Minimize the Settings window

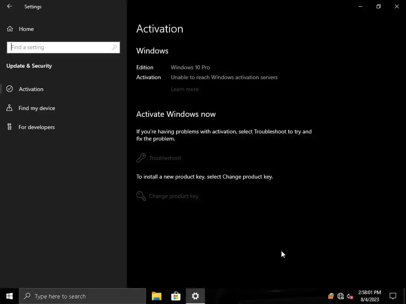[360, 6]
